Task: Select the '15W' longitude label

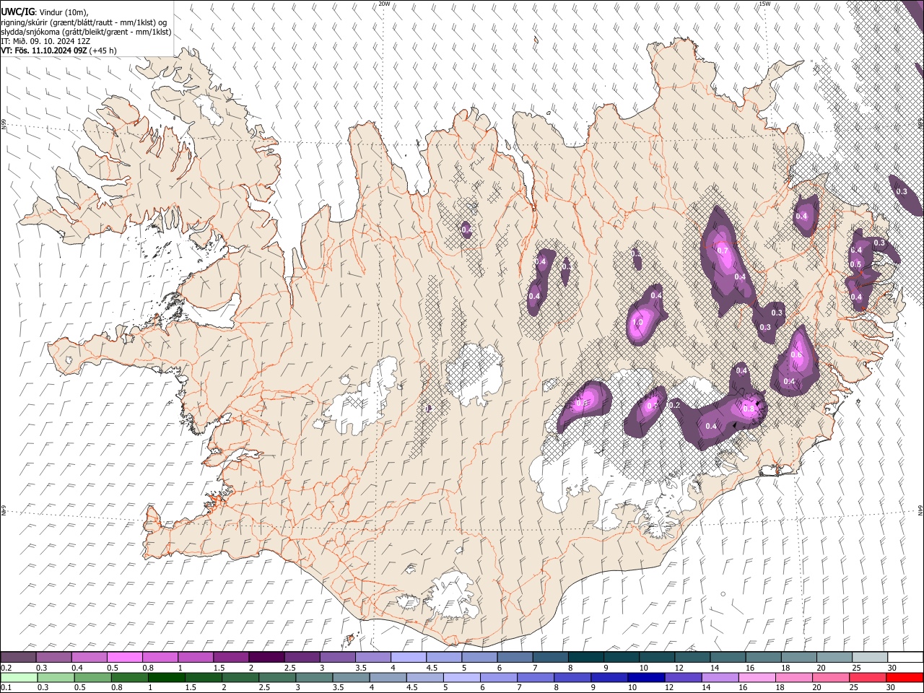Action: (764, 4)
